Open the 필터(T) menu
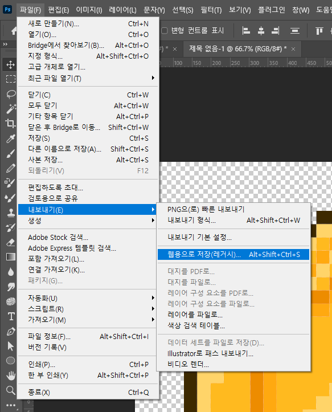The height and width of the screenshot is (412, 332). point(211,10)
